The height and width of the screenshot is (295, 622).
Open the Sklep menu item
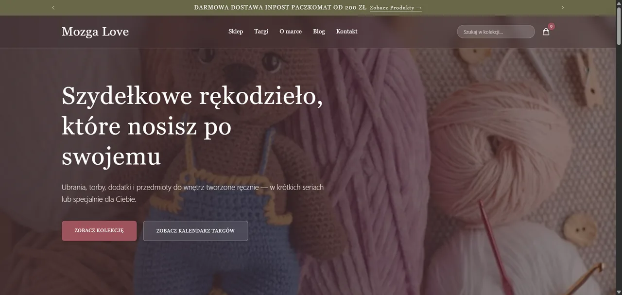236,32
